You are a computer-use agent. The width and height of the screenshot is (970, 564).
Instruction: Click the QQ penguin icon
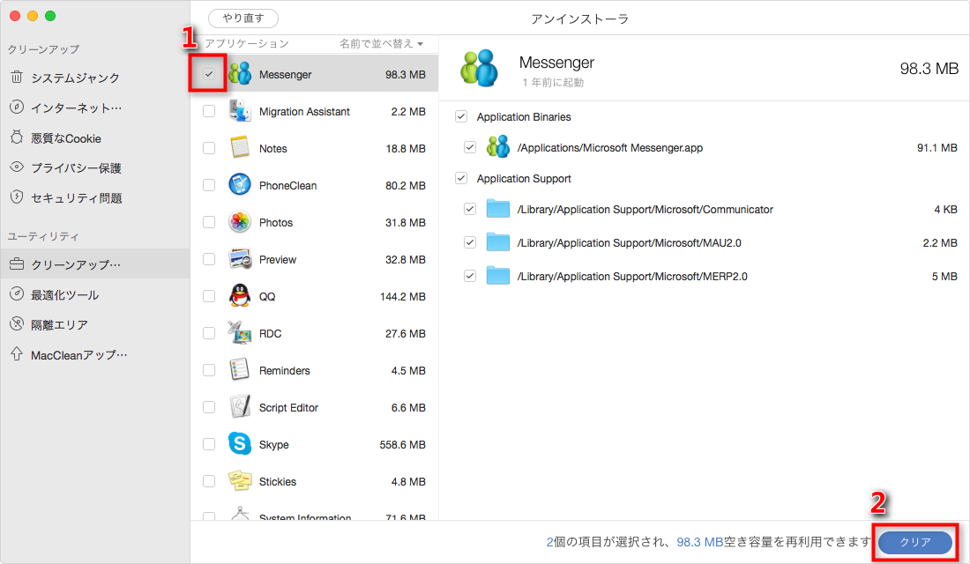pyautogui.click(x=240, y=295)
